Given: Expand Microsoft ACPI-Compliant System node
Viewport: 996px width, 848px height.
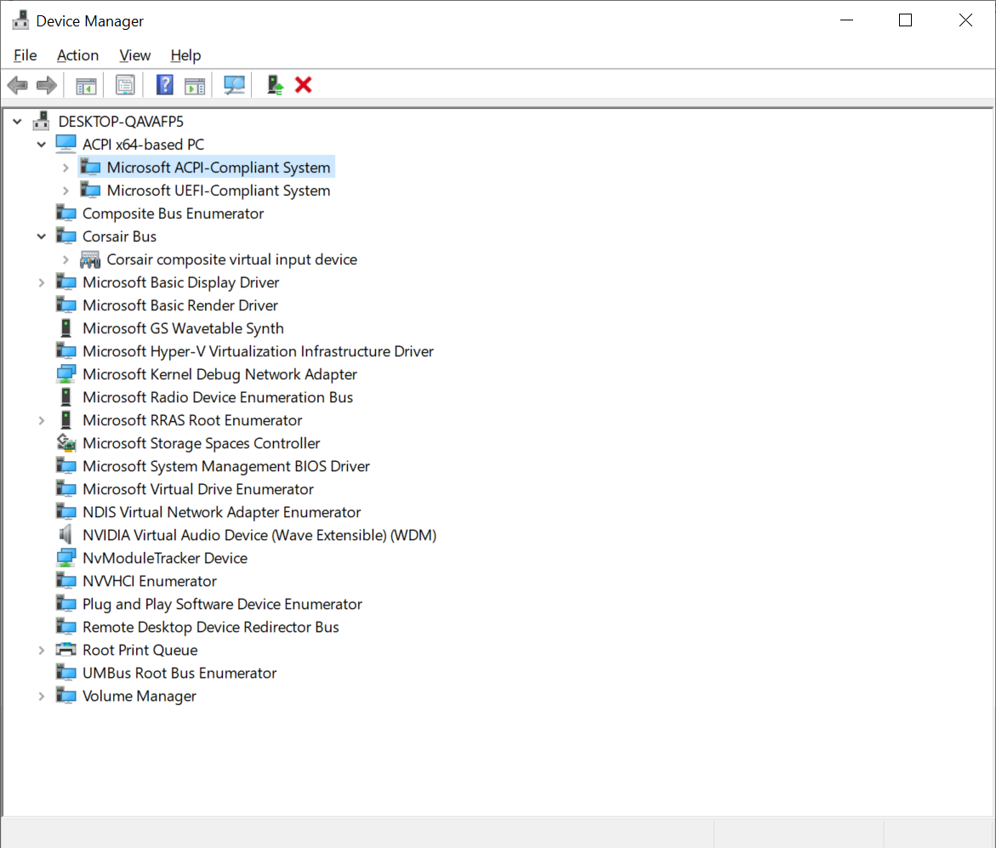Looking at the screenshot, I should (66, 168).
